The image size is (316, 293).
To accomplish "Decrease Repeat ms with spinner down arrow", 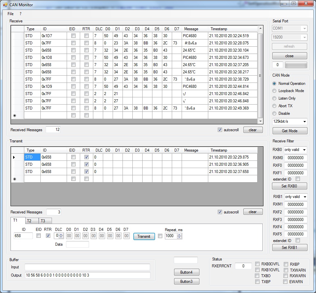I will pyautogui.click(x=179, y=237).
